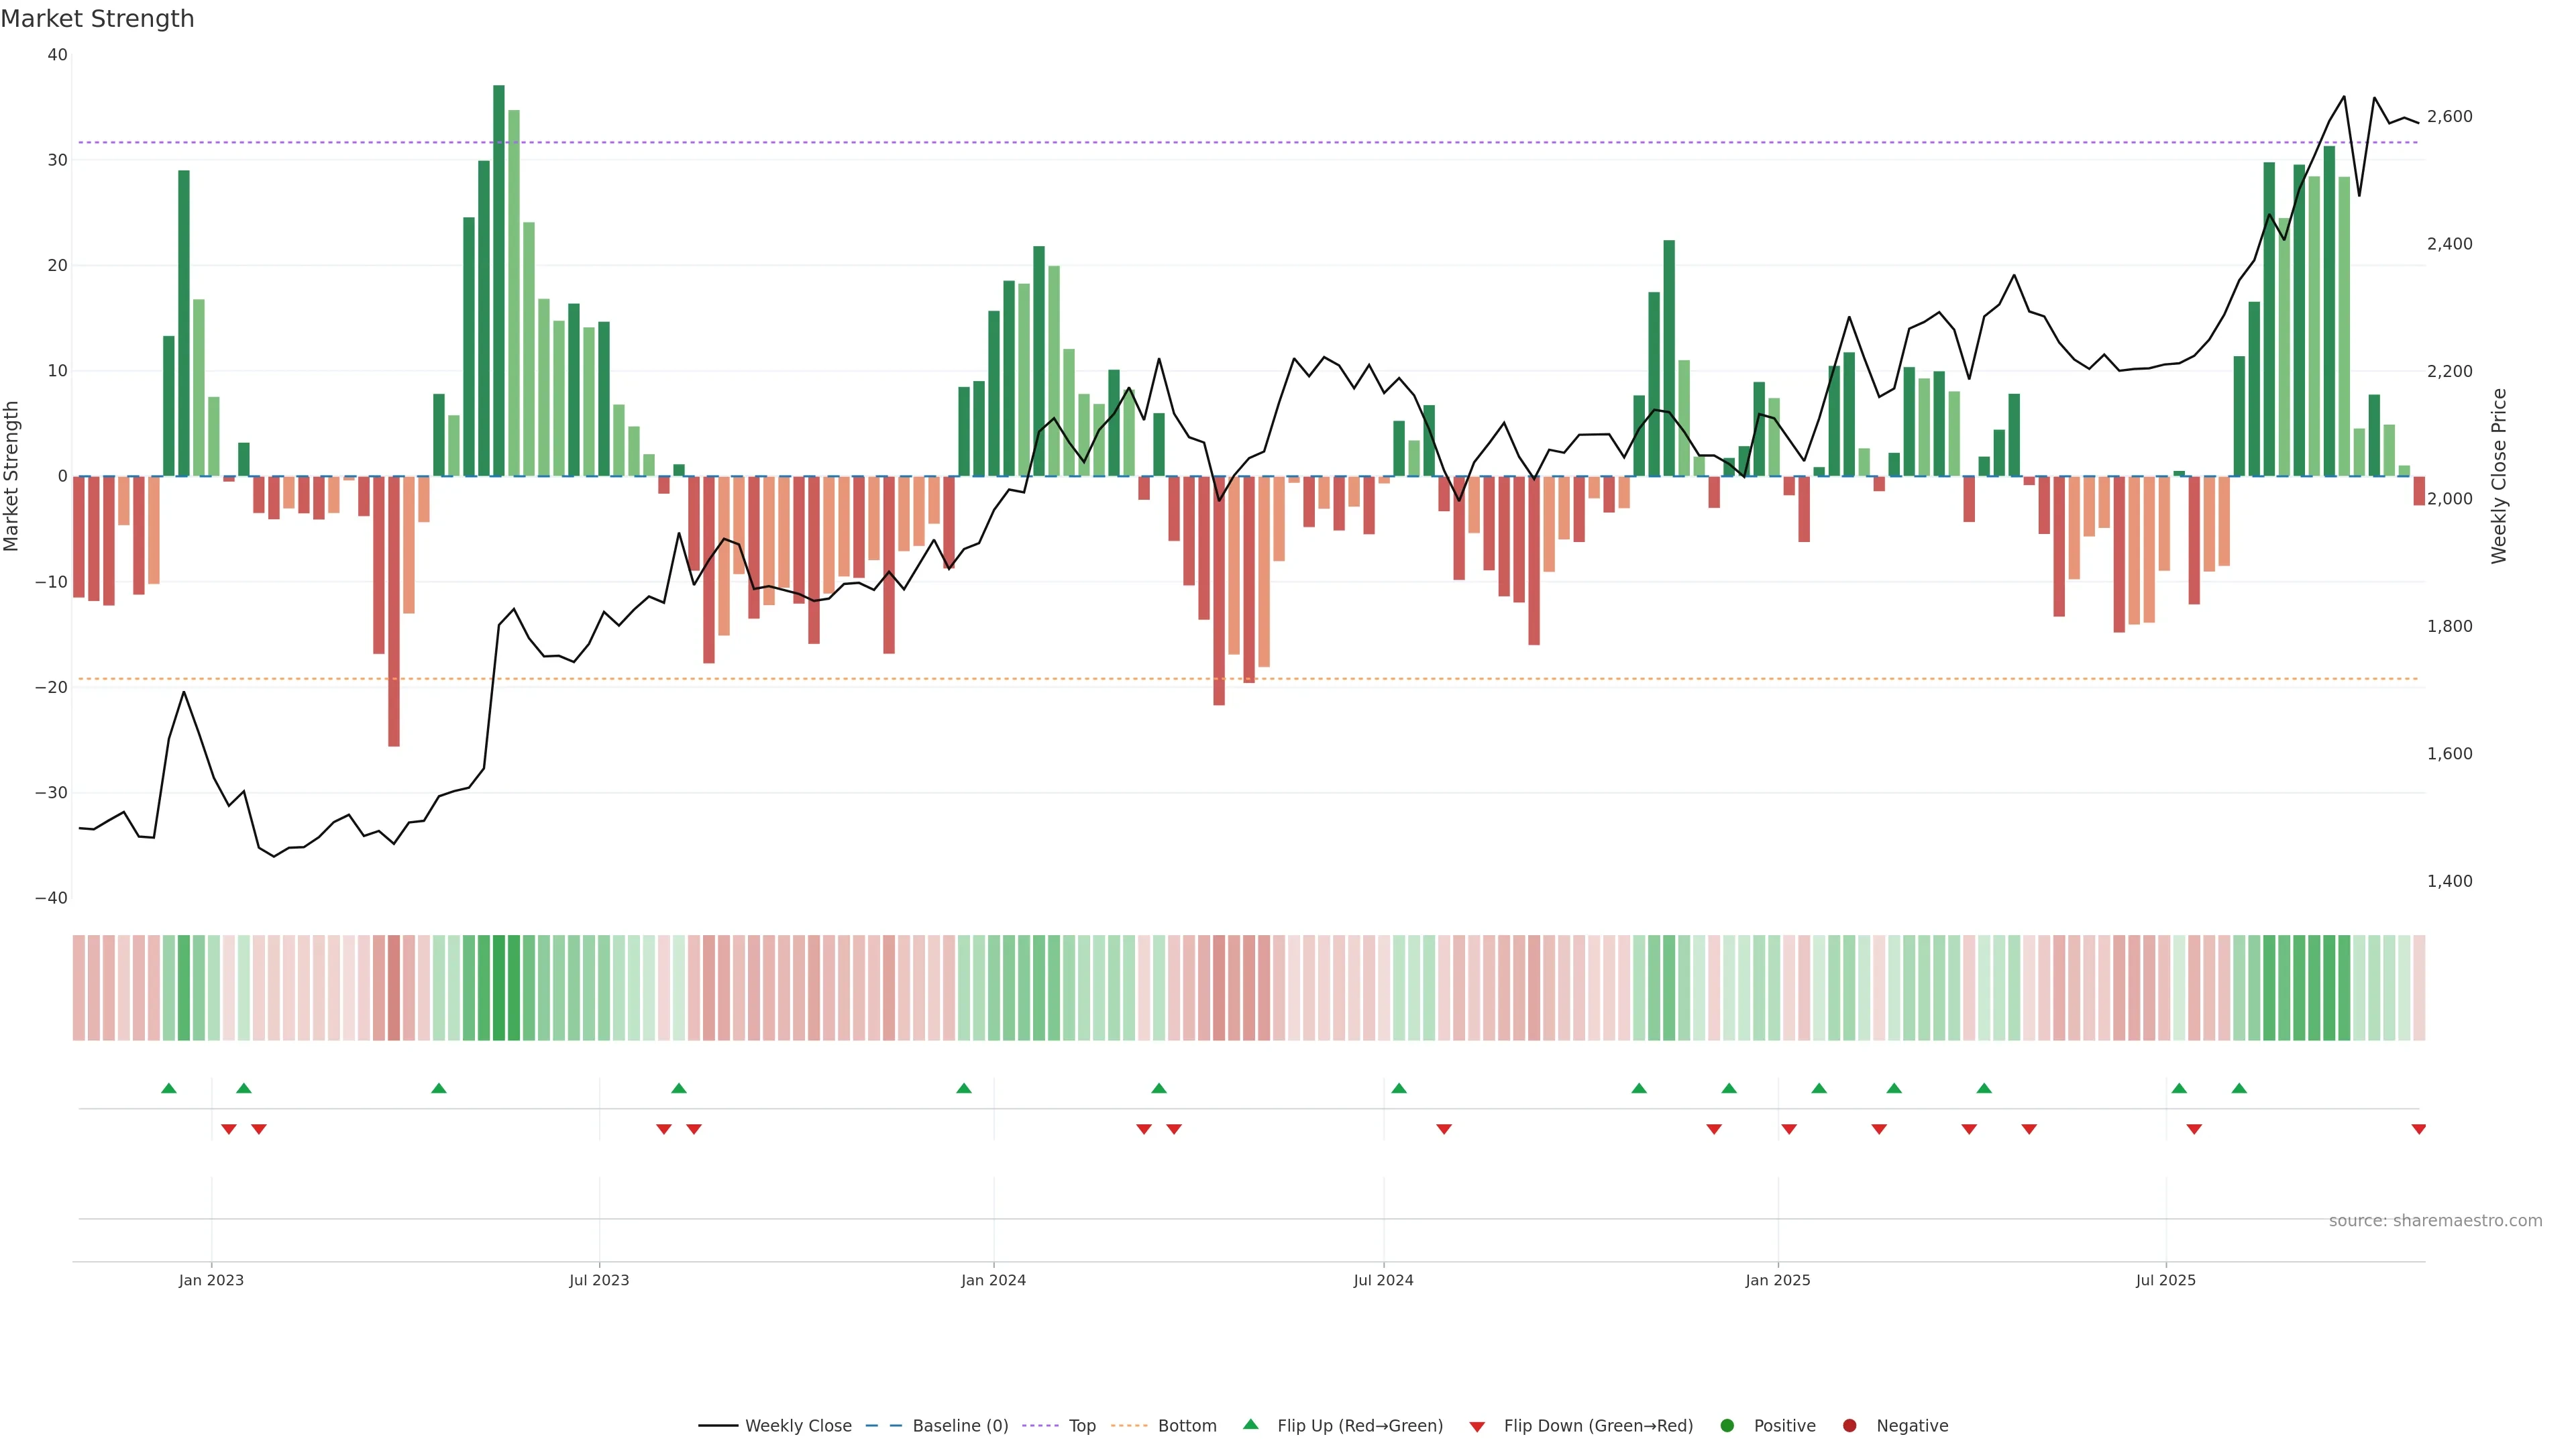Click Flip Up green triangle legend icon

pyautogui.click(x=1250, y=1425)
